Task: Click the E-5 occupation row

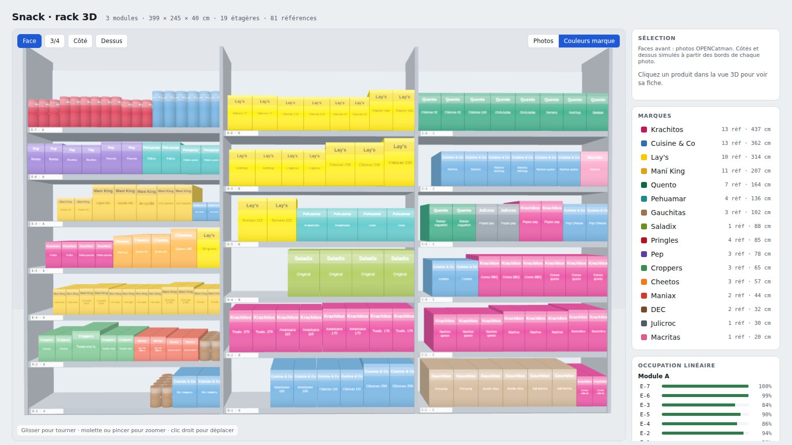Action: 705,414
